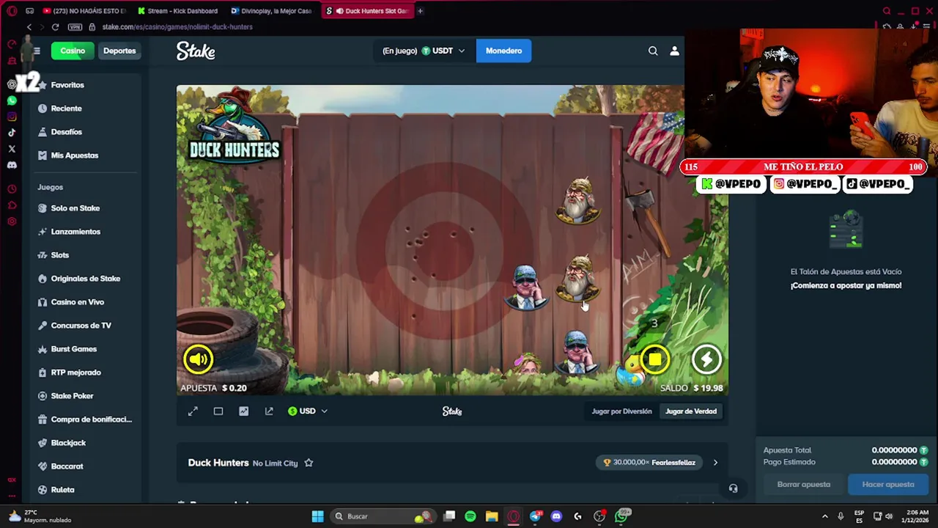Open the user account profile icon
The image size is (938, 528).
click(x=674, y=51)
